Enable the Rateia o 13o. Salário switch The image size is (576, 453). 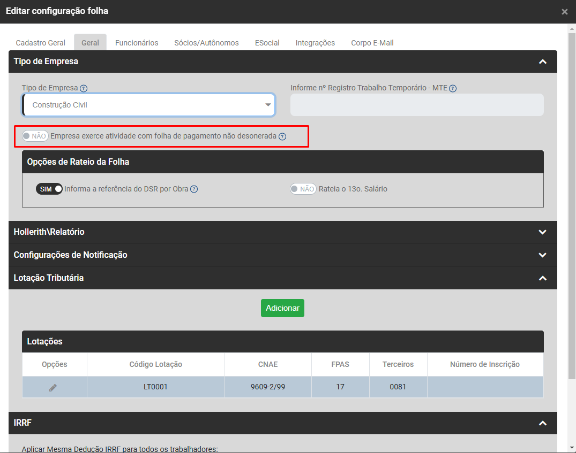pos(303,189)
